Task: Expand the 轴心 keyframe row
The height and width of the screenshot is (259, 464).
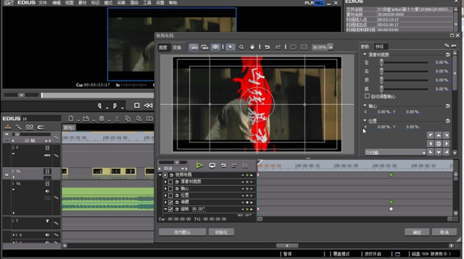Action: click(166, 189)
